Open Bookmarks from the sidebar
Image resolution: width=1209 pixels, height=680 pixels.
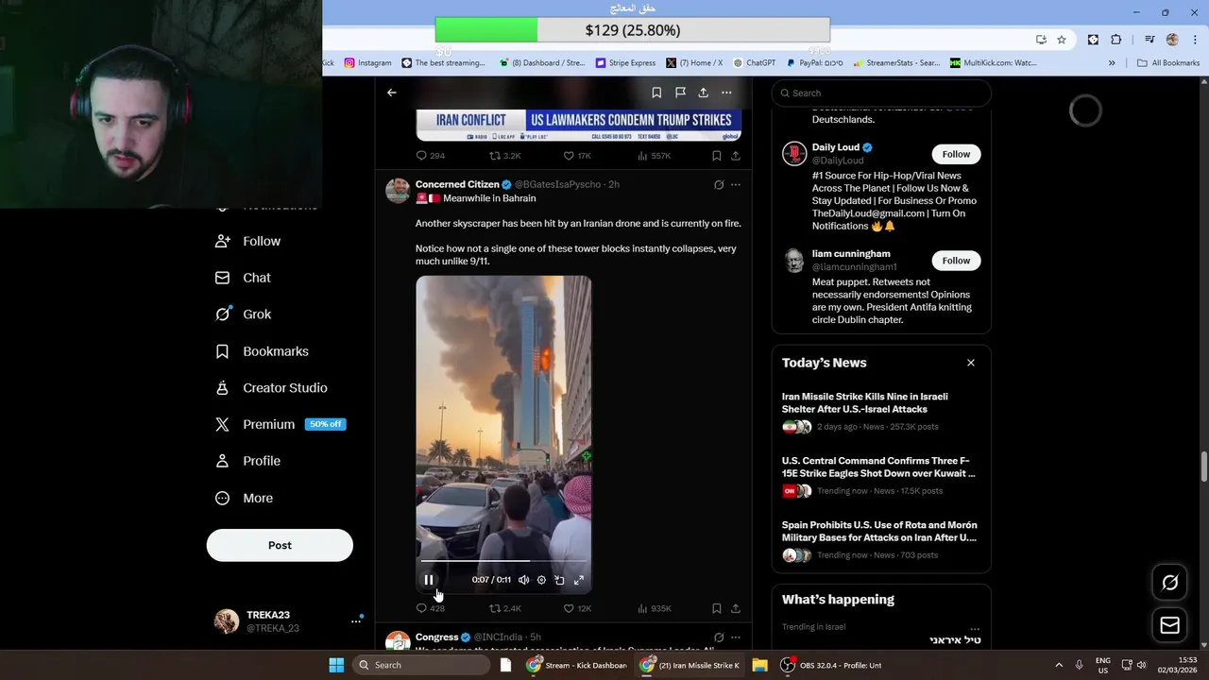(x=262, y=351)
